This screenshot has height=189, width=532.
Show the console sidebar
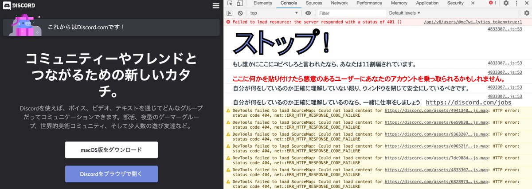tap(230, 13)
